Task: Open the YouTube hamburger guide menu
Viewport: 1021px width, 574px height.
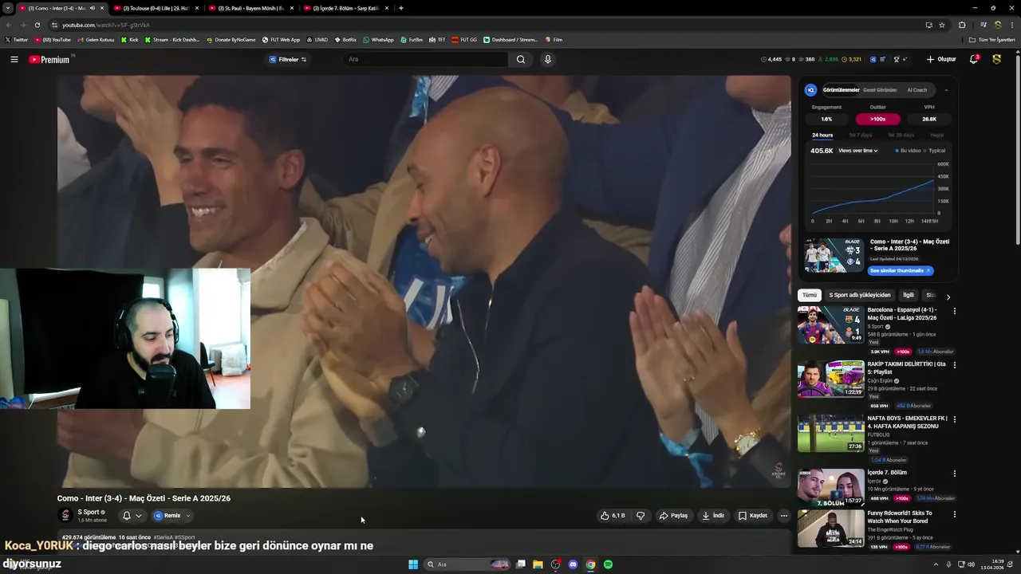Action: [14, 59]
